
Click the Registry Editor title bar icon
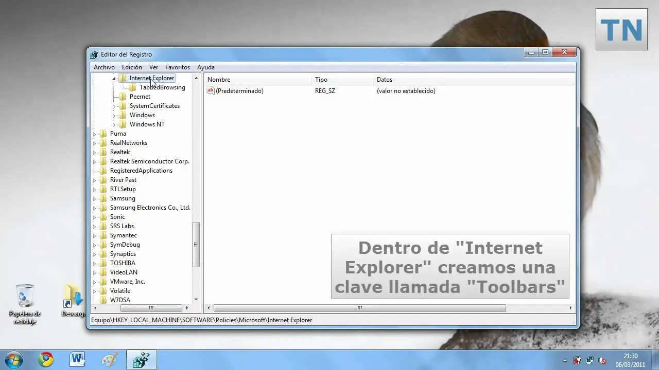pyautogui.click(x=94, y=54)
